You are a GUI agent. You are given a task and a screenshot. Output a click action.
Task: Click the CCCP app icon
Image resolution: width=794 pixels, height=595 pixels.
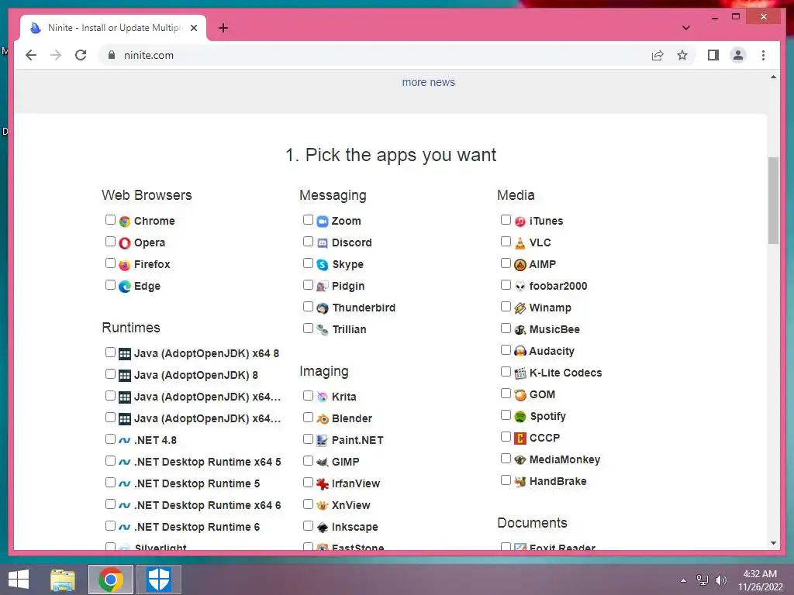click(x=520, y=439)
